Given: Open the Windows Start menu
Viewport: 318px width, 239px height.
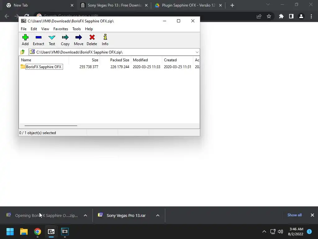Looking at the screenshot, I should point(10,232).
